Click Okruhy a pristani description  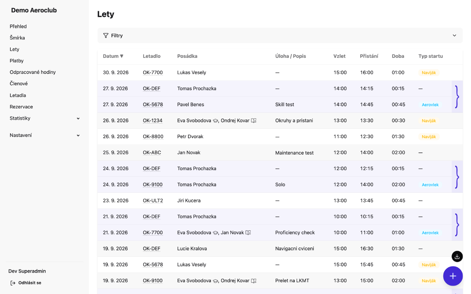294,121
